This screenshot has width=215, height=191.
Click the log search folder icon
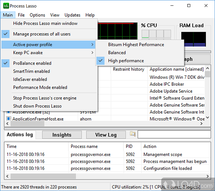(x=132, y=134)
